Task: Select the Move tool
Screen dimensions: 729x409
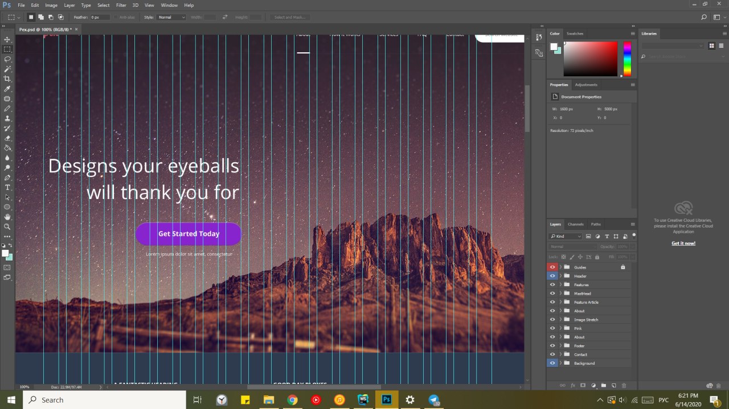Action: [7, 39]
